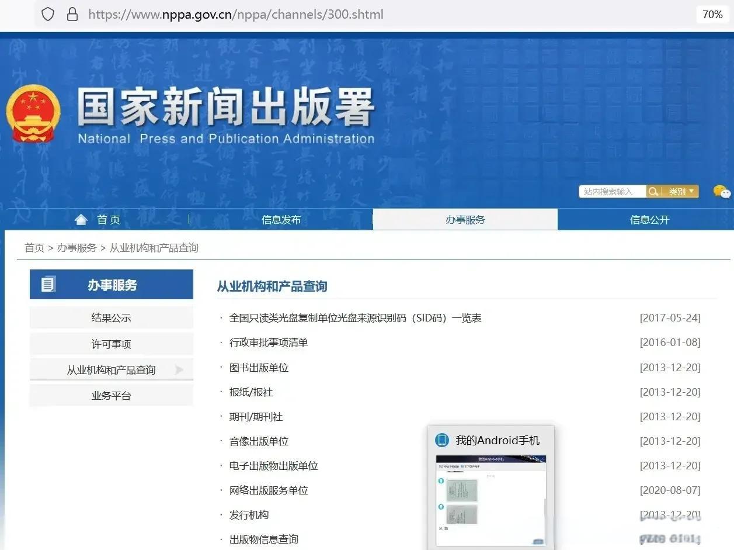Click the top screenshot thumbnail in the Android popup
Screen dimensions: 734x550
(x=462, y=490)
